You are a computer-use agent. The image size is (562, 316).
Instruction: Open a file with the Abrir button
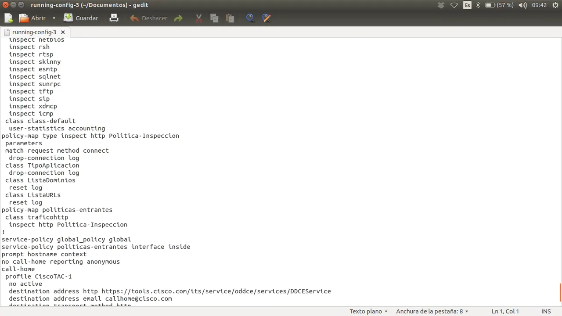(32, 18)
